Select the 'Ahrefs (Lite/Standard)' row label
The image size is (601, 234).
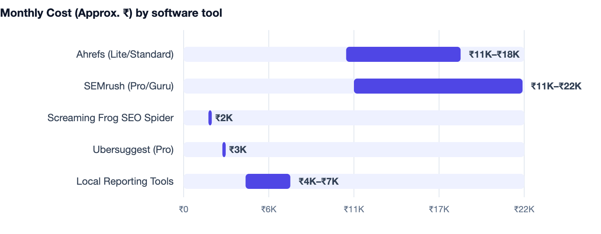[125, 54]
